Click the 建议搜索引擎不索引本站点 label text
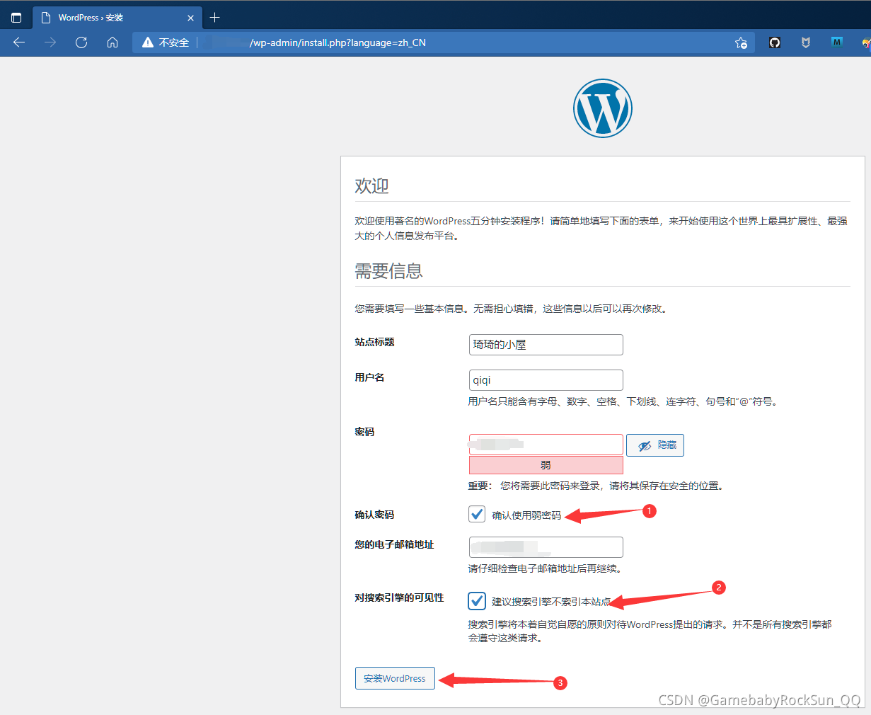This screenshot has width=871, height=715. pyautogui.click(x=551, y=602)
